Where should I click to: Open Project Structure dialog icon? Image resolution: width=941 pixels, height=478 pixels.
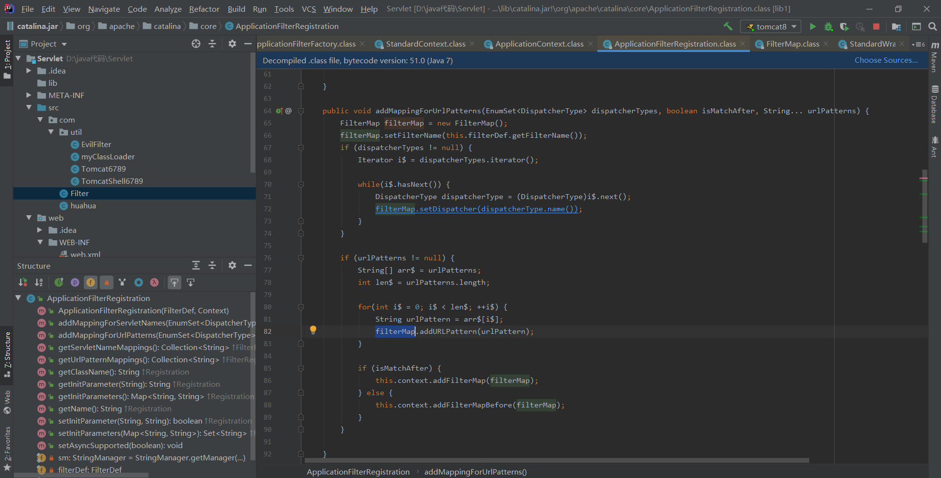(x=896, y=26)
